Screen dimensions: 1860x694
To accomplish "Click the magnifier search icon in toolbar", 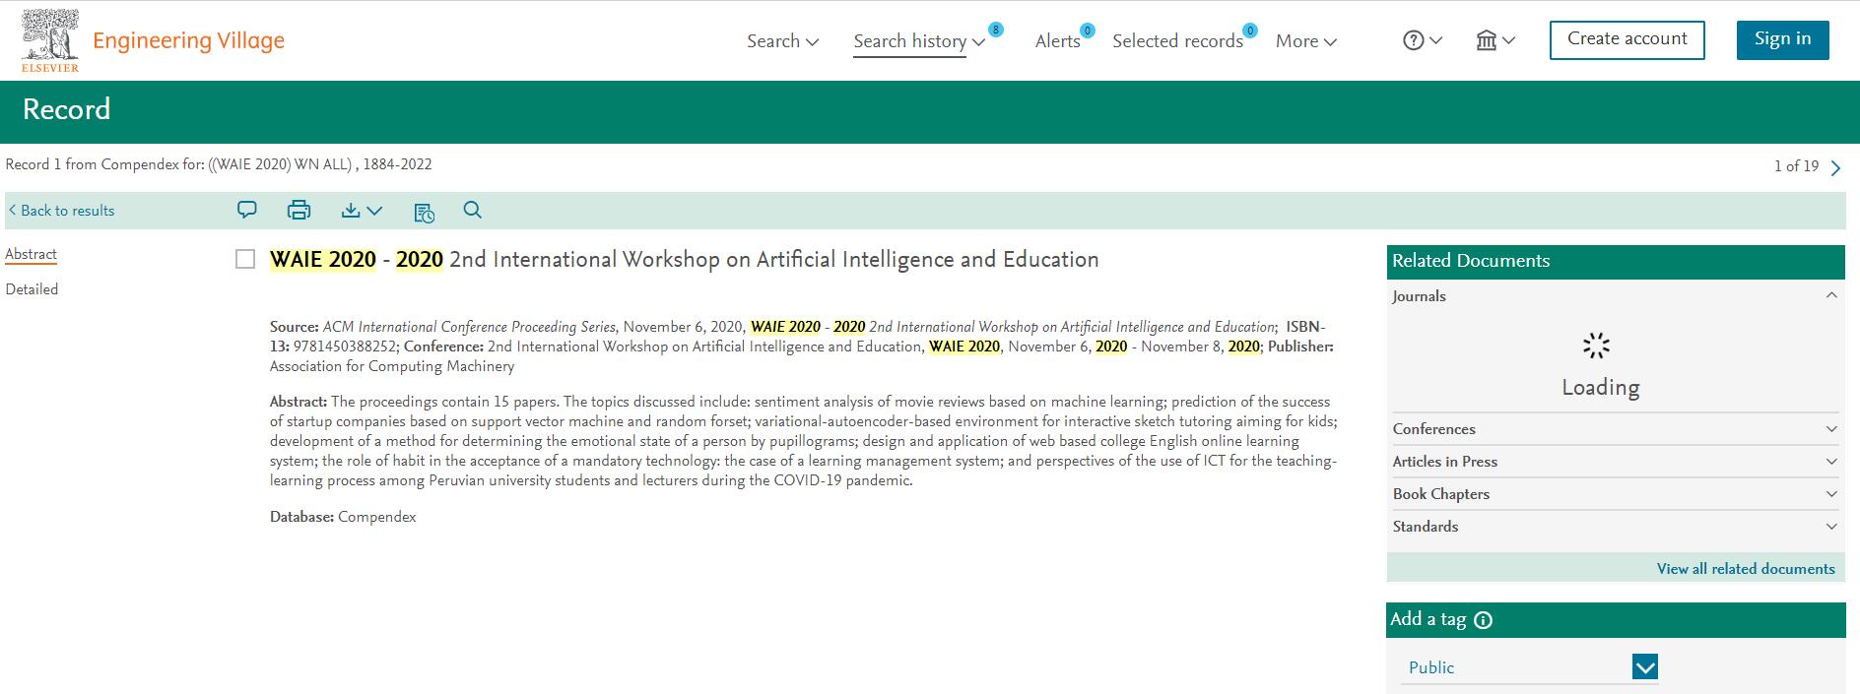I will [x=473, y=210].
